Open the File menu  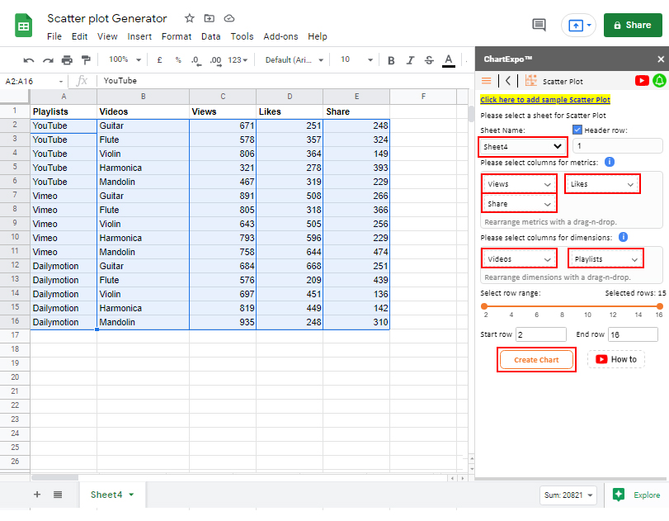(54, 36)
